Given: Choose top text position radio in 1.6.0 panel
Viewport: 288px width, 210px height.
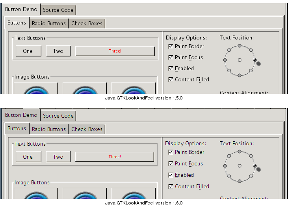Looking at the screenshot, I should [x=240, y=152].
